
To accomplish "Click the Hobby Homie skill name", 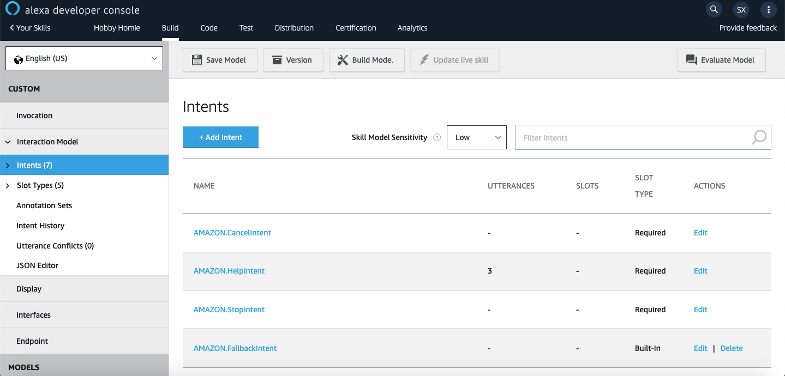I will 117,28.
